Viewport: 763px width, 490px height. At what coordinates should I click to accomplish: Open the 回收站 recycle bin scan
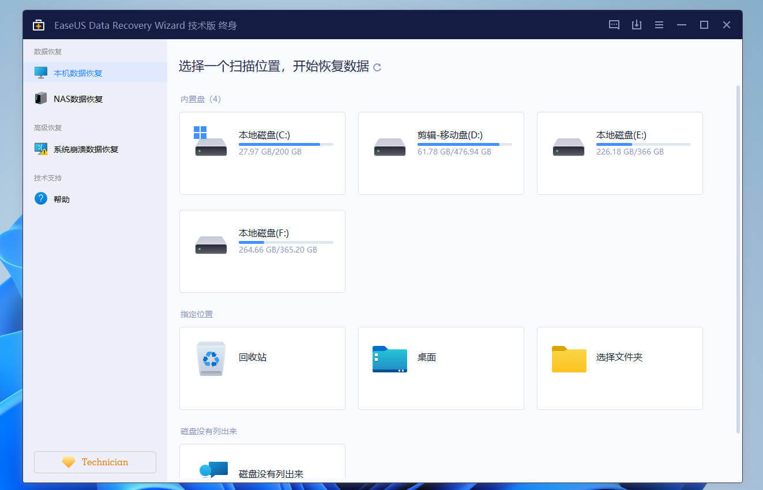(x=262, y=367)
